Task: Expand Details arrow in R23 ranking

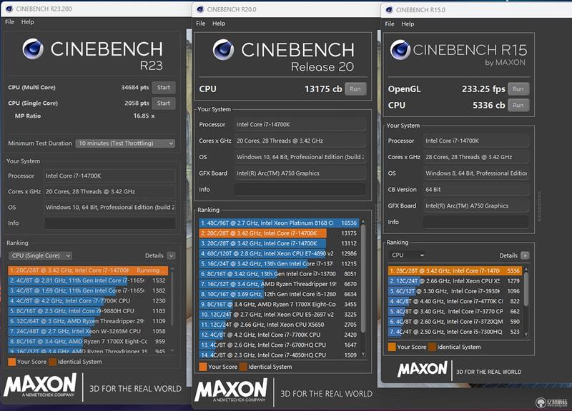Action: pyautogui.click(x=171, y=255)
